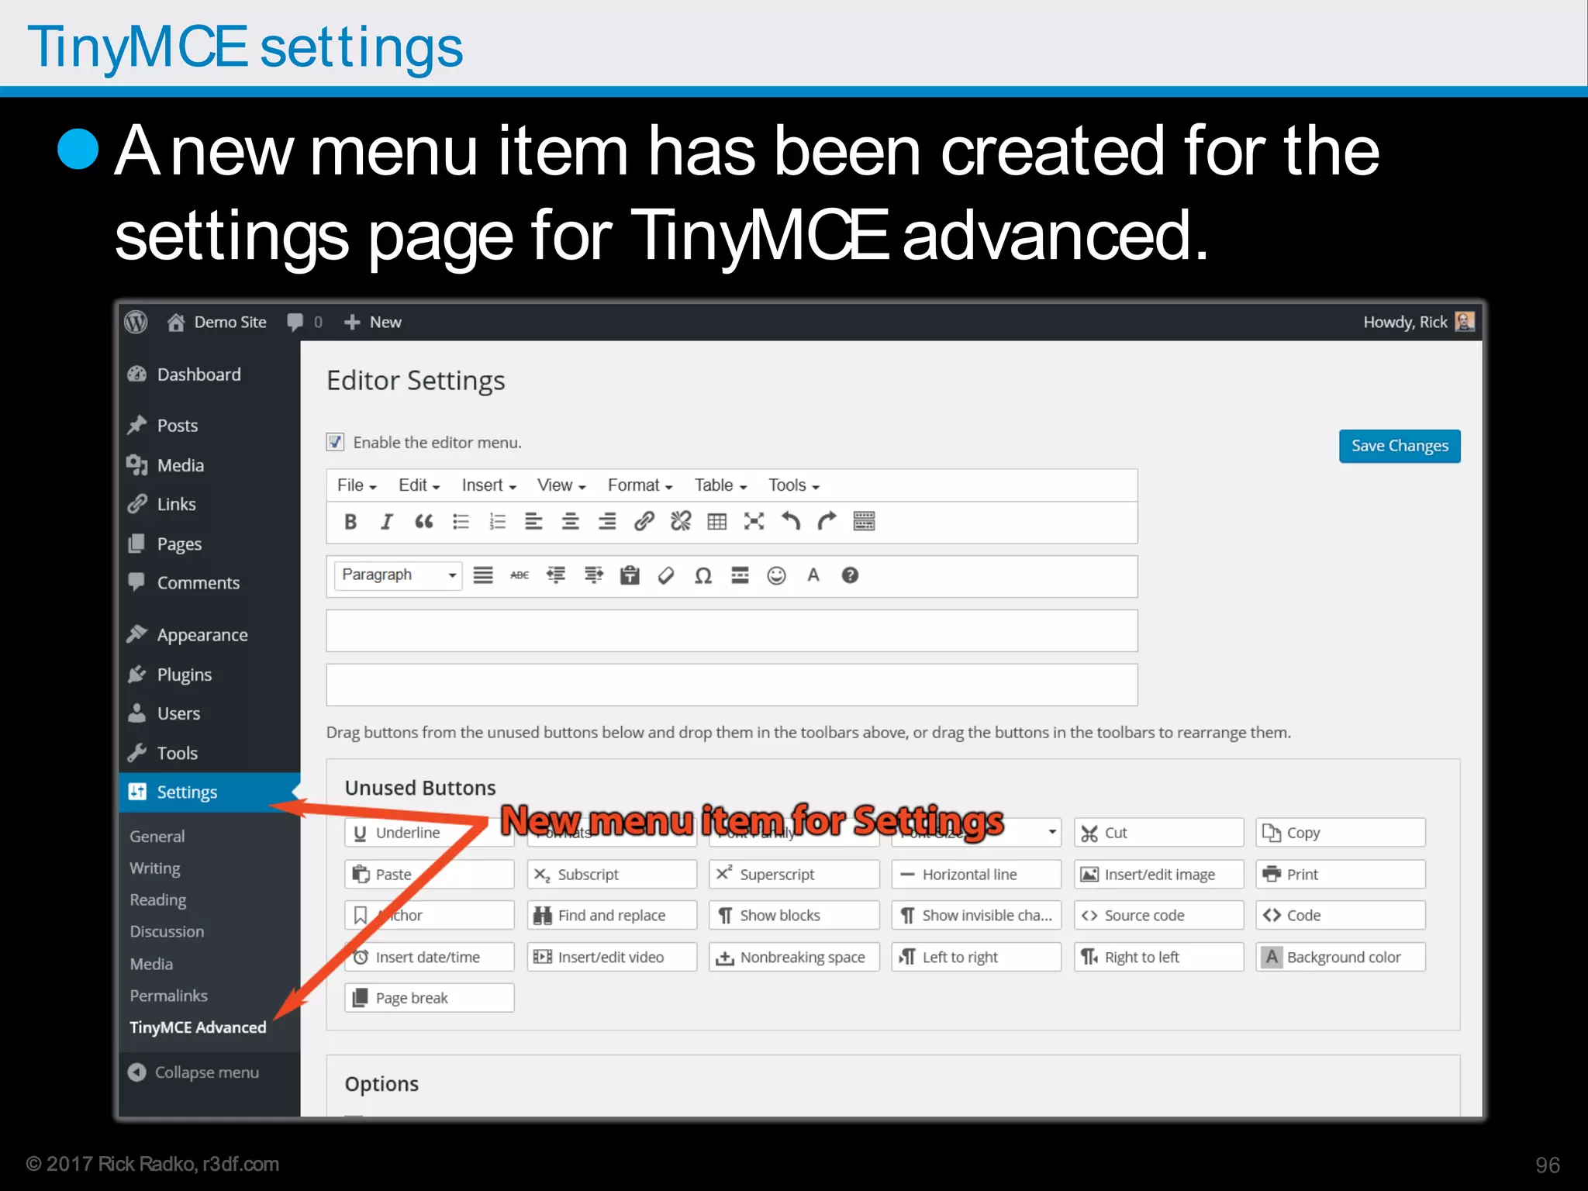Select the align left icon

click(533, 521)
